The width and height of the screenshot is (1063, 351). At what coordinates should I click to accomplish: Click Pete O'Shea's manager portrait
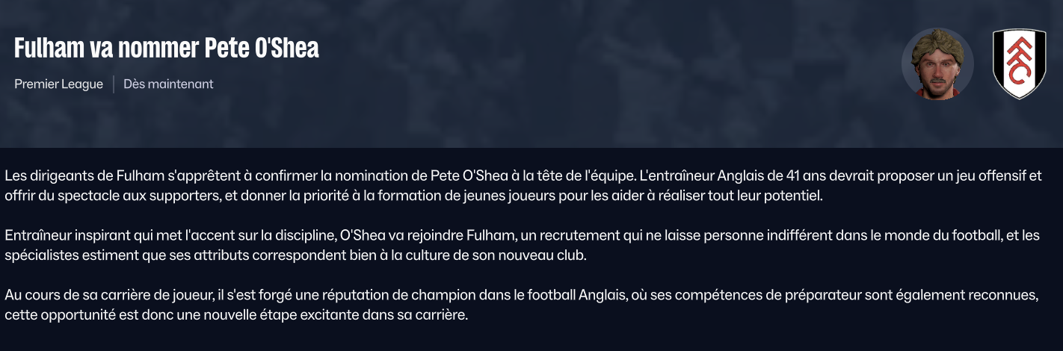(x=937, y=63)
